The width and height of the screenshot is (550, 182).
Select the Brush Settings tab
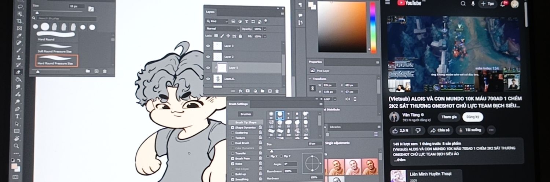238,104
